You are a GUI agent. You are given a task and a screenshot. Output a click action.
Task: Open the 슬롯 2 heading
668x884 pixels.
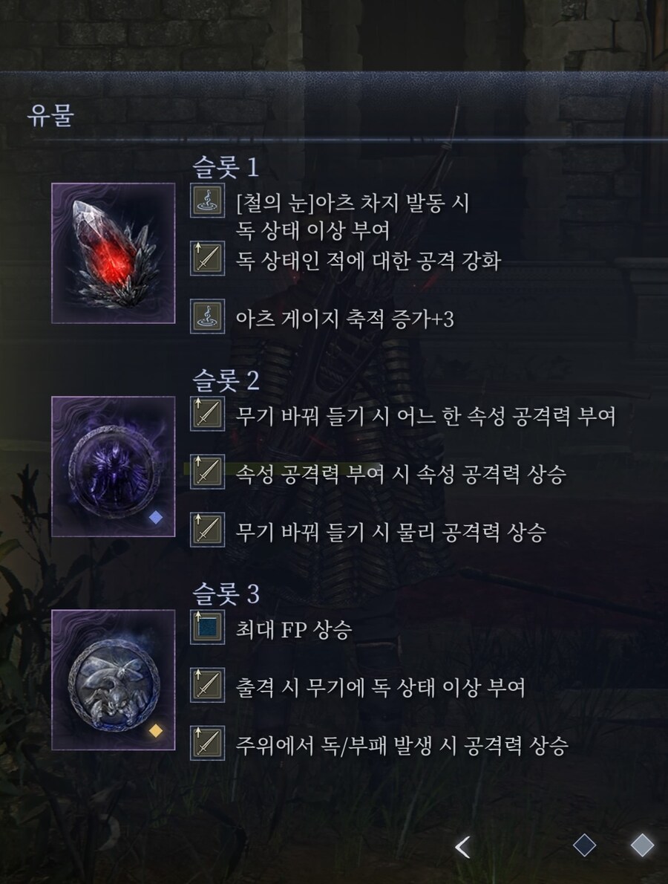coord(226,380)
